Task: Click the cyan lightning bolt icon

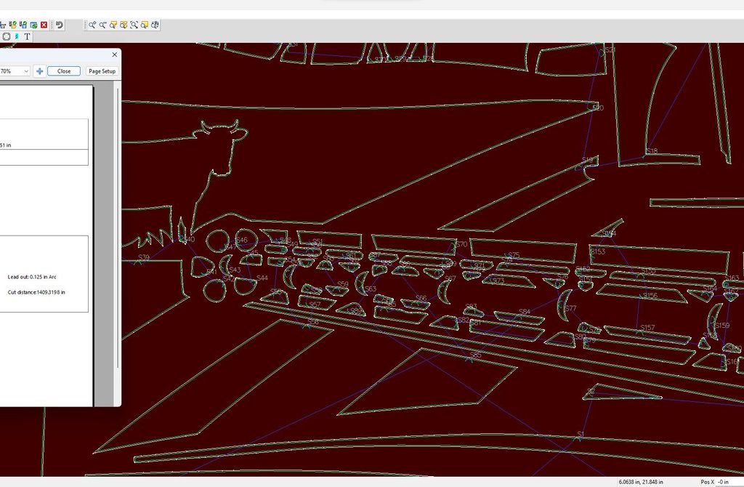Action: pos(17,36)
